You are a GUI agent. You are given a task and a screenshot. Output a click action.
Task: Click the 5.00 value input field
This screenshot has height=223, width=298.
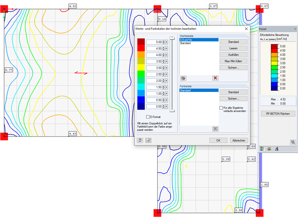(x=154, y=42)
